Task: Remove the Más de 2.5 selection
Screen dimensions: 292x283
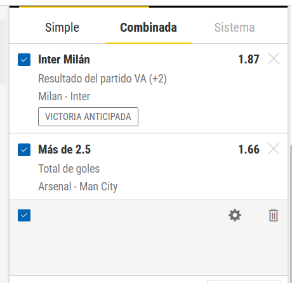Action: click(x=274, y=148)
